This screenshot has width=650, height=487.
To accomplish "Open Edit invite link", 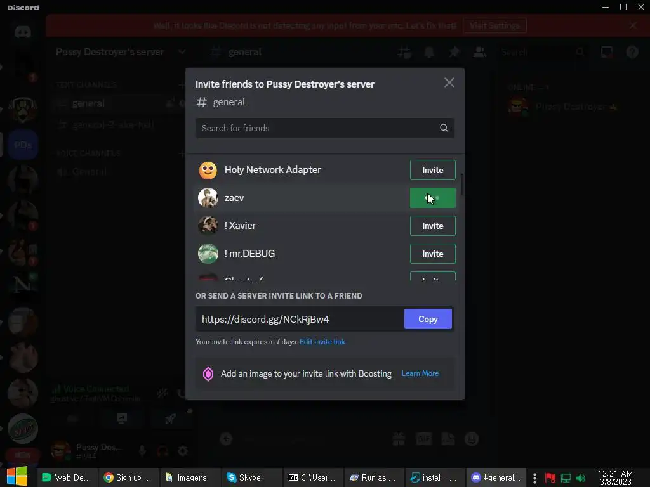I will 323,342.
